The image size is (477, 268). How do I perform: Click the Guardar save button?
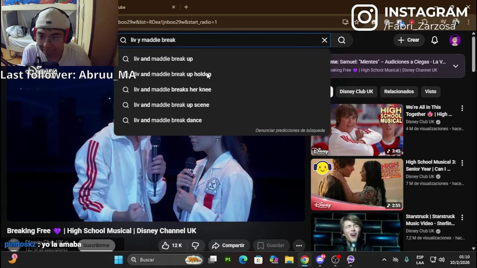[271, 246]
